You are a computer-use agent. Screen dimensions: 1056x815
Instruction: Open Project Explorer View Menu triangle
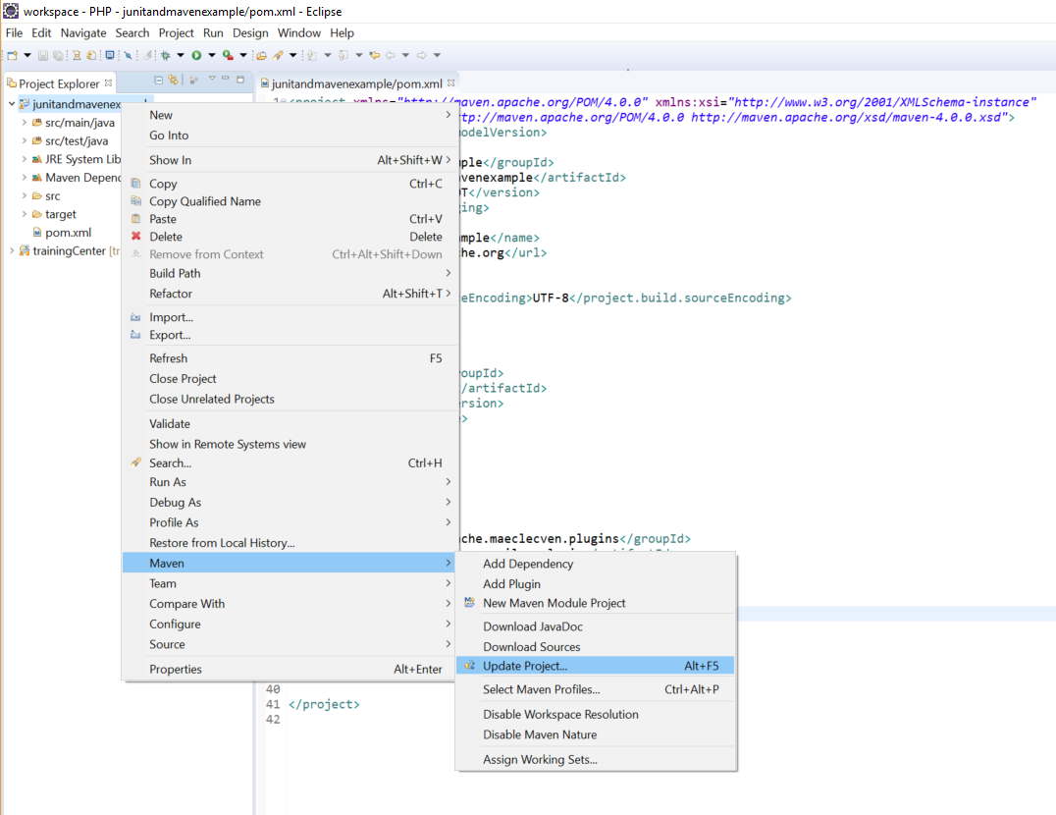point(212,79)
